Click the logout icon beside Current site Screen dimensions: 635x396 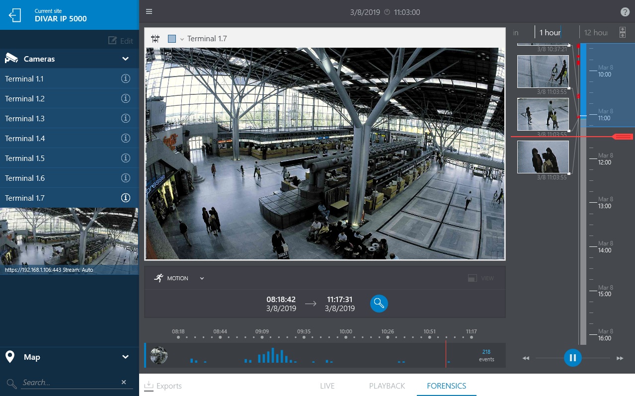tap(15, 15)
